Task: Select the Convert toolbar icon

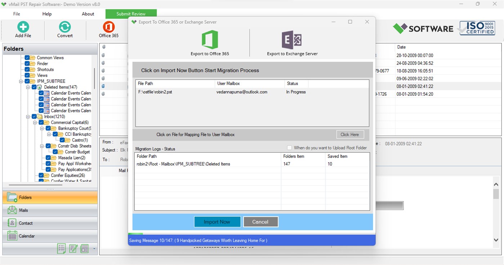Action: [65, 29]
